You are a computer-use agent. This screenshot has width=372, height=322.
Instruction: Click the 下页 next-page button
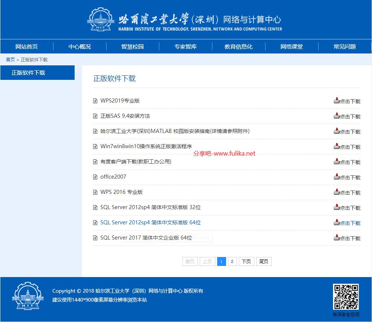point(247,261)
